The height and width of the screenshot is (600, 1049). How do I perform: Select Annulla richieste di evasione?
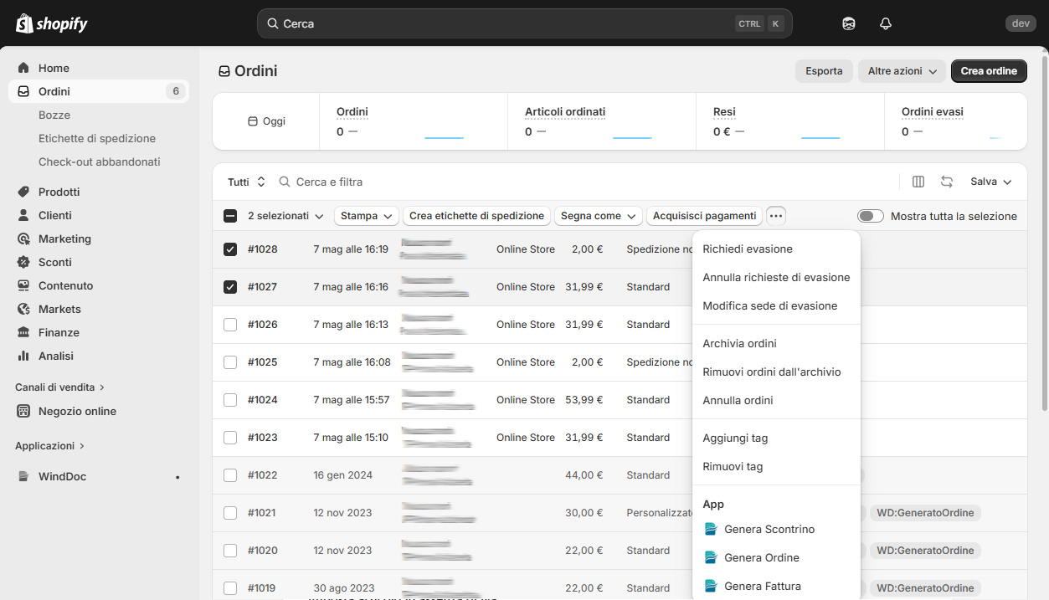pos(776,277)
